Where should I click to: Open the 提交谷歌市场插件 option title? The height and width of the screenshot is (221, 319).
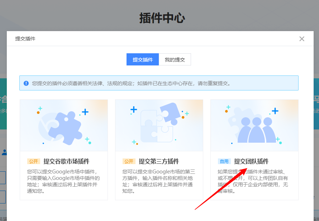66,161
